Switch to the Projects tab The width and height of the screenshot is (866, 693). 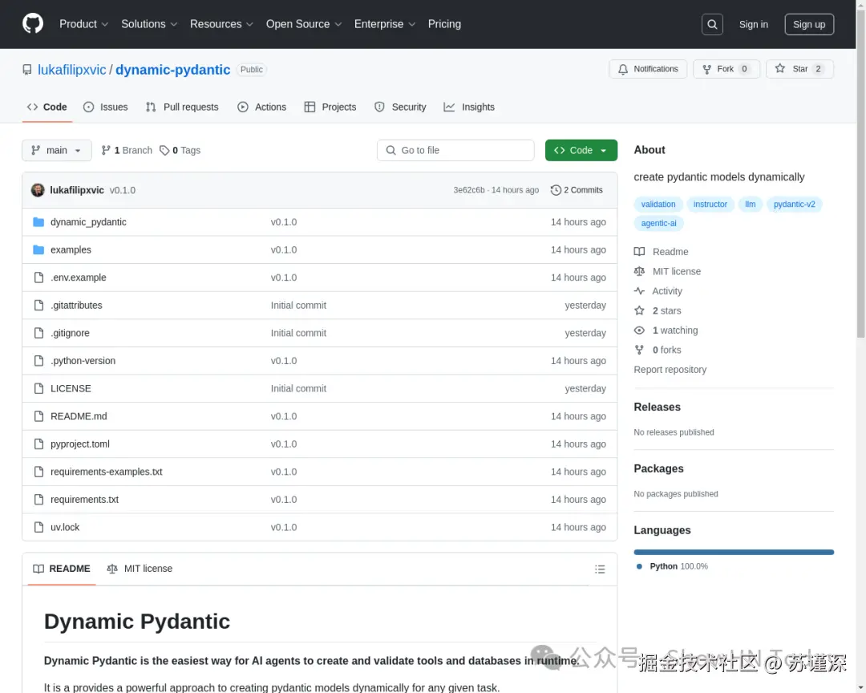tap(330, 107)
